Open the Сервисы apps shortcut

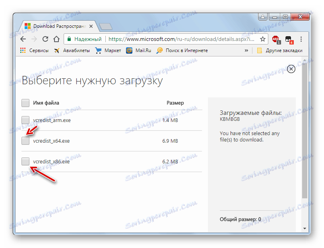(34, 50)
